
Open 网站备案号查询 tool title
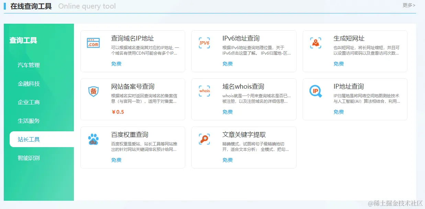click(x=133, y=86)
